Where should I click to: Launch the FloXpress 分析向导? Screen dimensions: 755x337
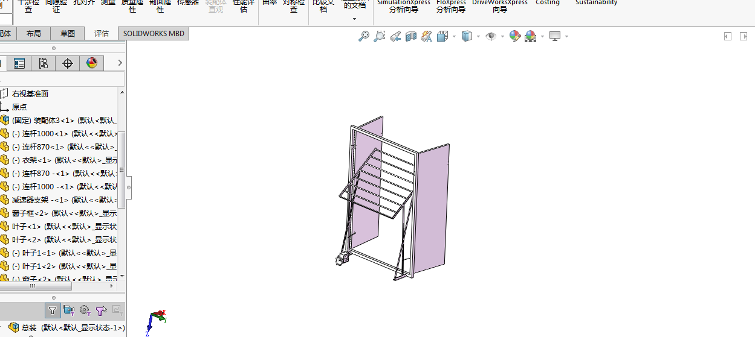tap(451, 6)
